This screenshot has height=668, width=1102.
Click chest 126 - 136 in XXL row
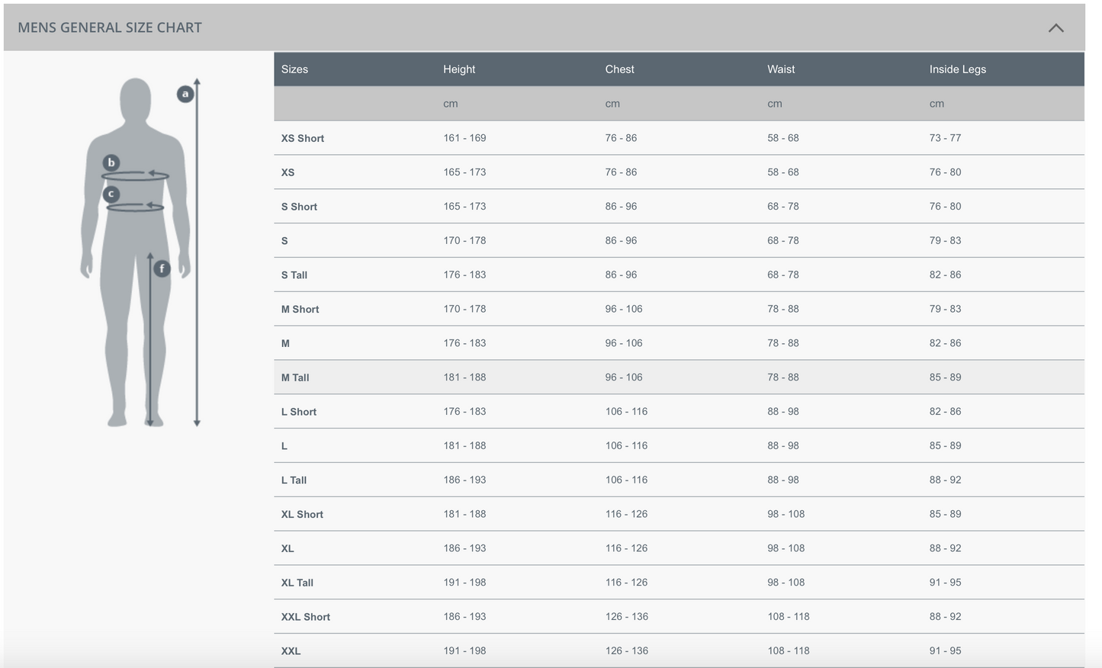[x=626, y=651]
